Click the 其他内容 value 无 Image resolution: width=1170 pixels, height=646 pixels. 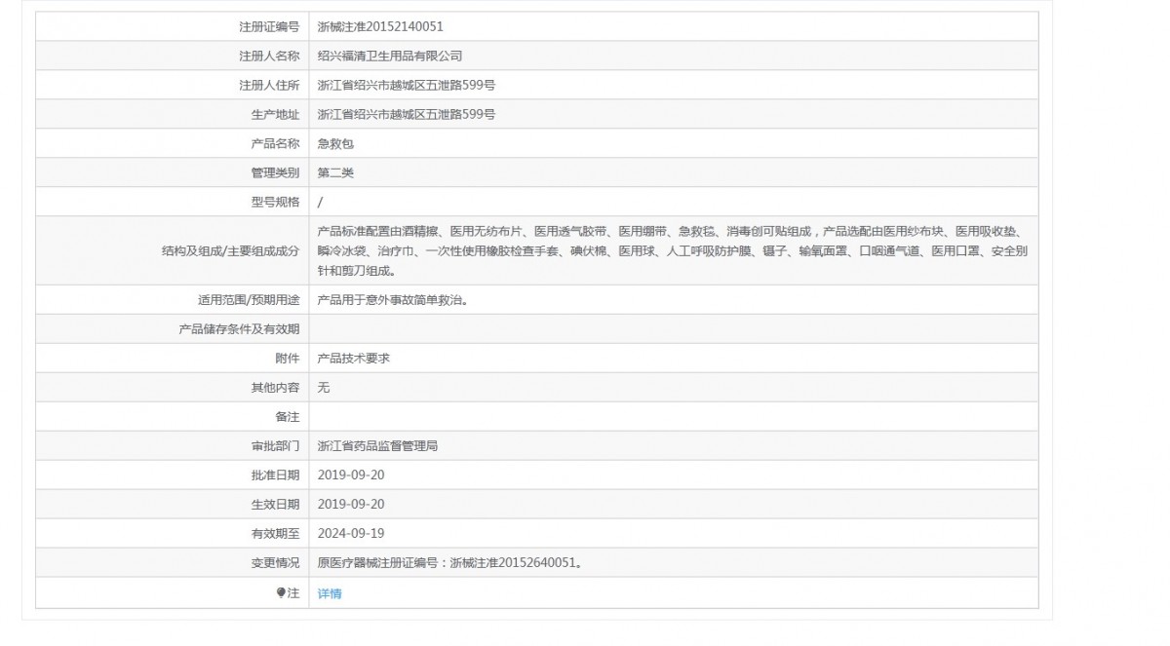pos(324,388)
